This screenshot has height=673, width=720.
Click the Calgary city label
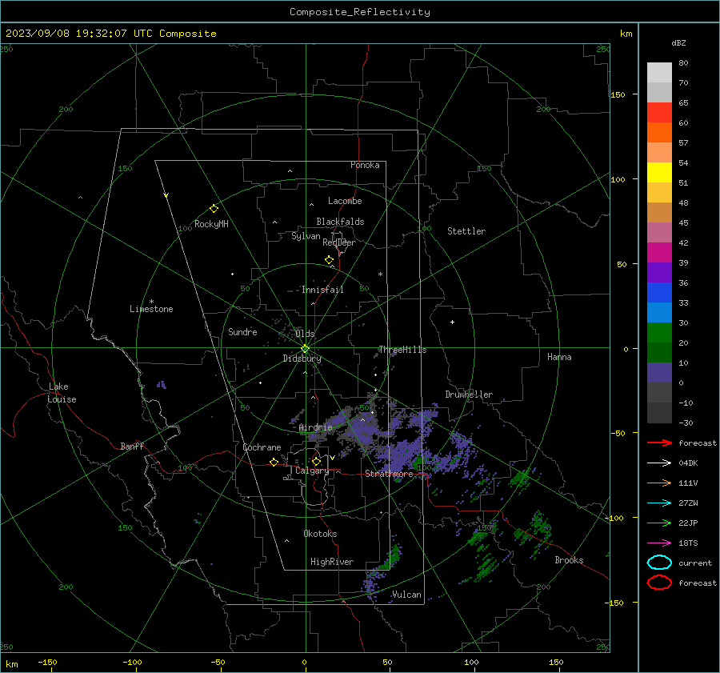pos(312,471)
